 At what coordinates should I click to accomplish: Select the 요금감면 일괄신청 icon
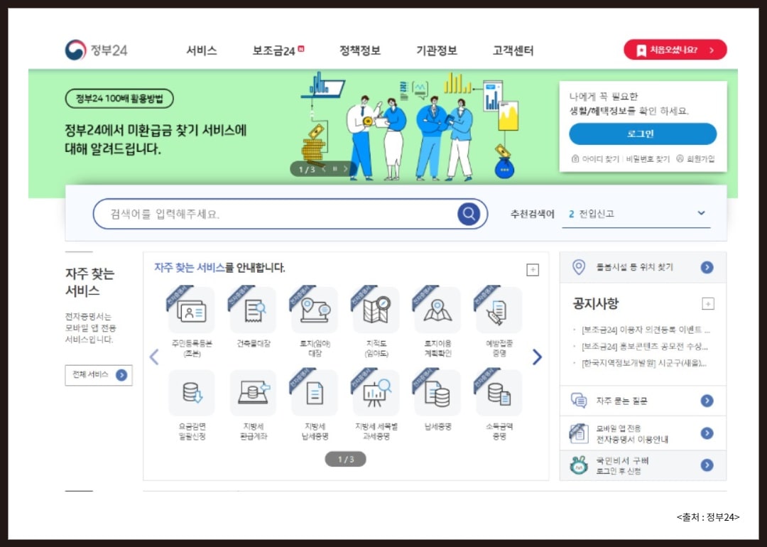[x=192, y=393]
